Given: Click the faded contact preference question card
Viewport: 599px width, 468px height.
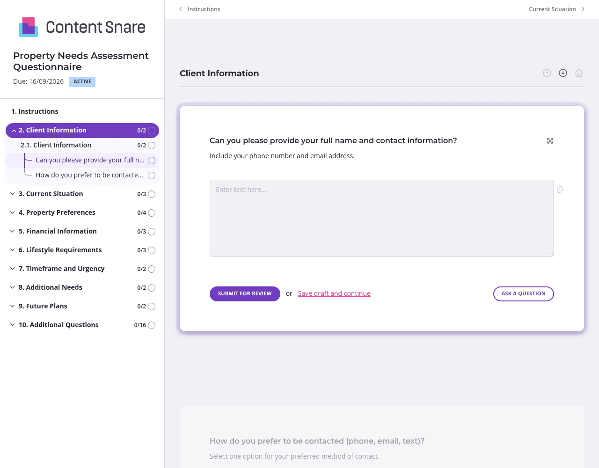Looking at the screenshot, I should coord(382,437).
